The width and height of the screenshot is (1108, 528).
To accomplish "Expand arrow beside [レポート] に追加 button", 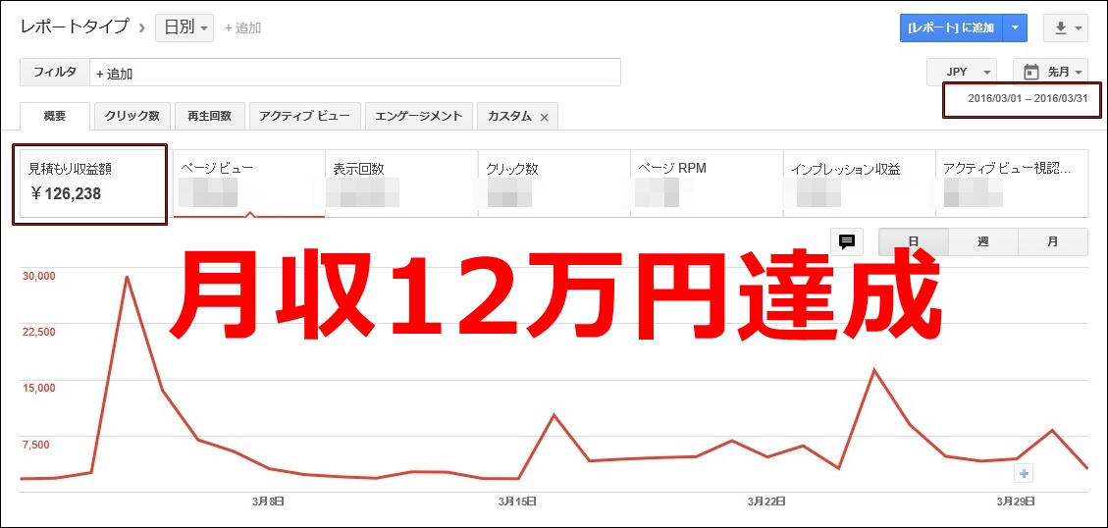I will (x=1015, y=28).
